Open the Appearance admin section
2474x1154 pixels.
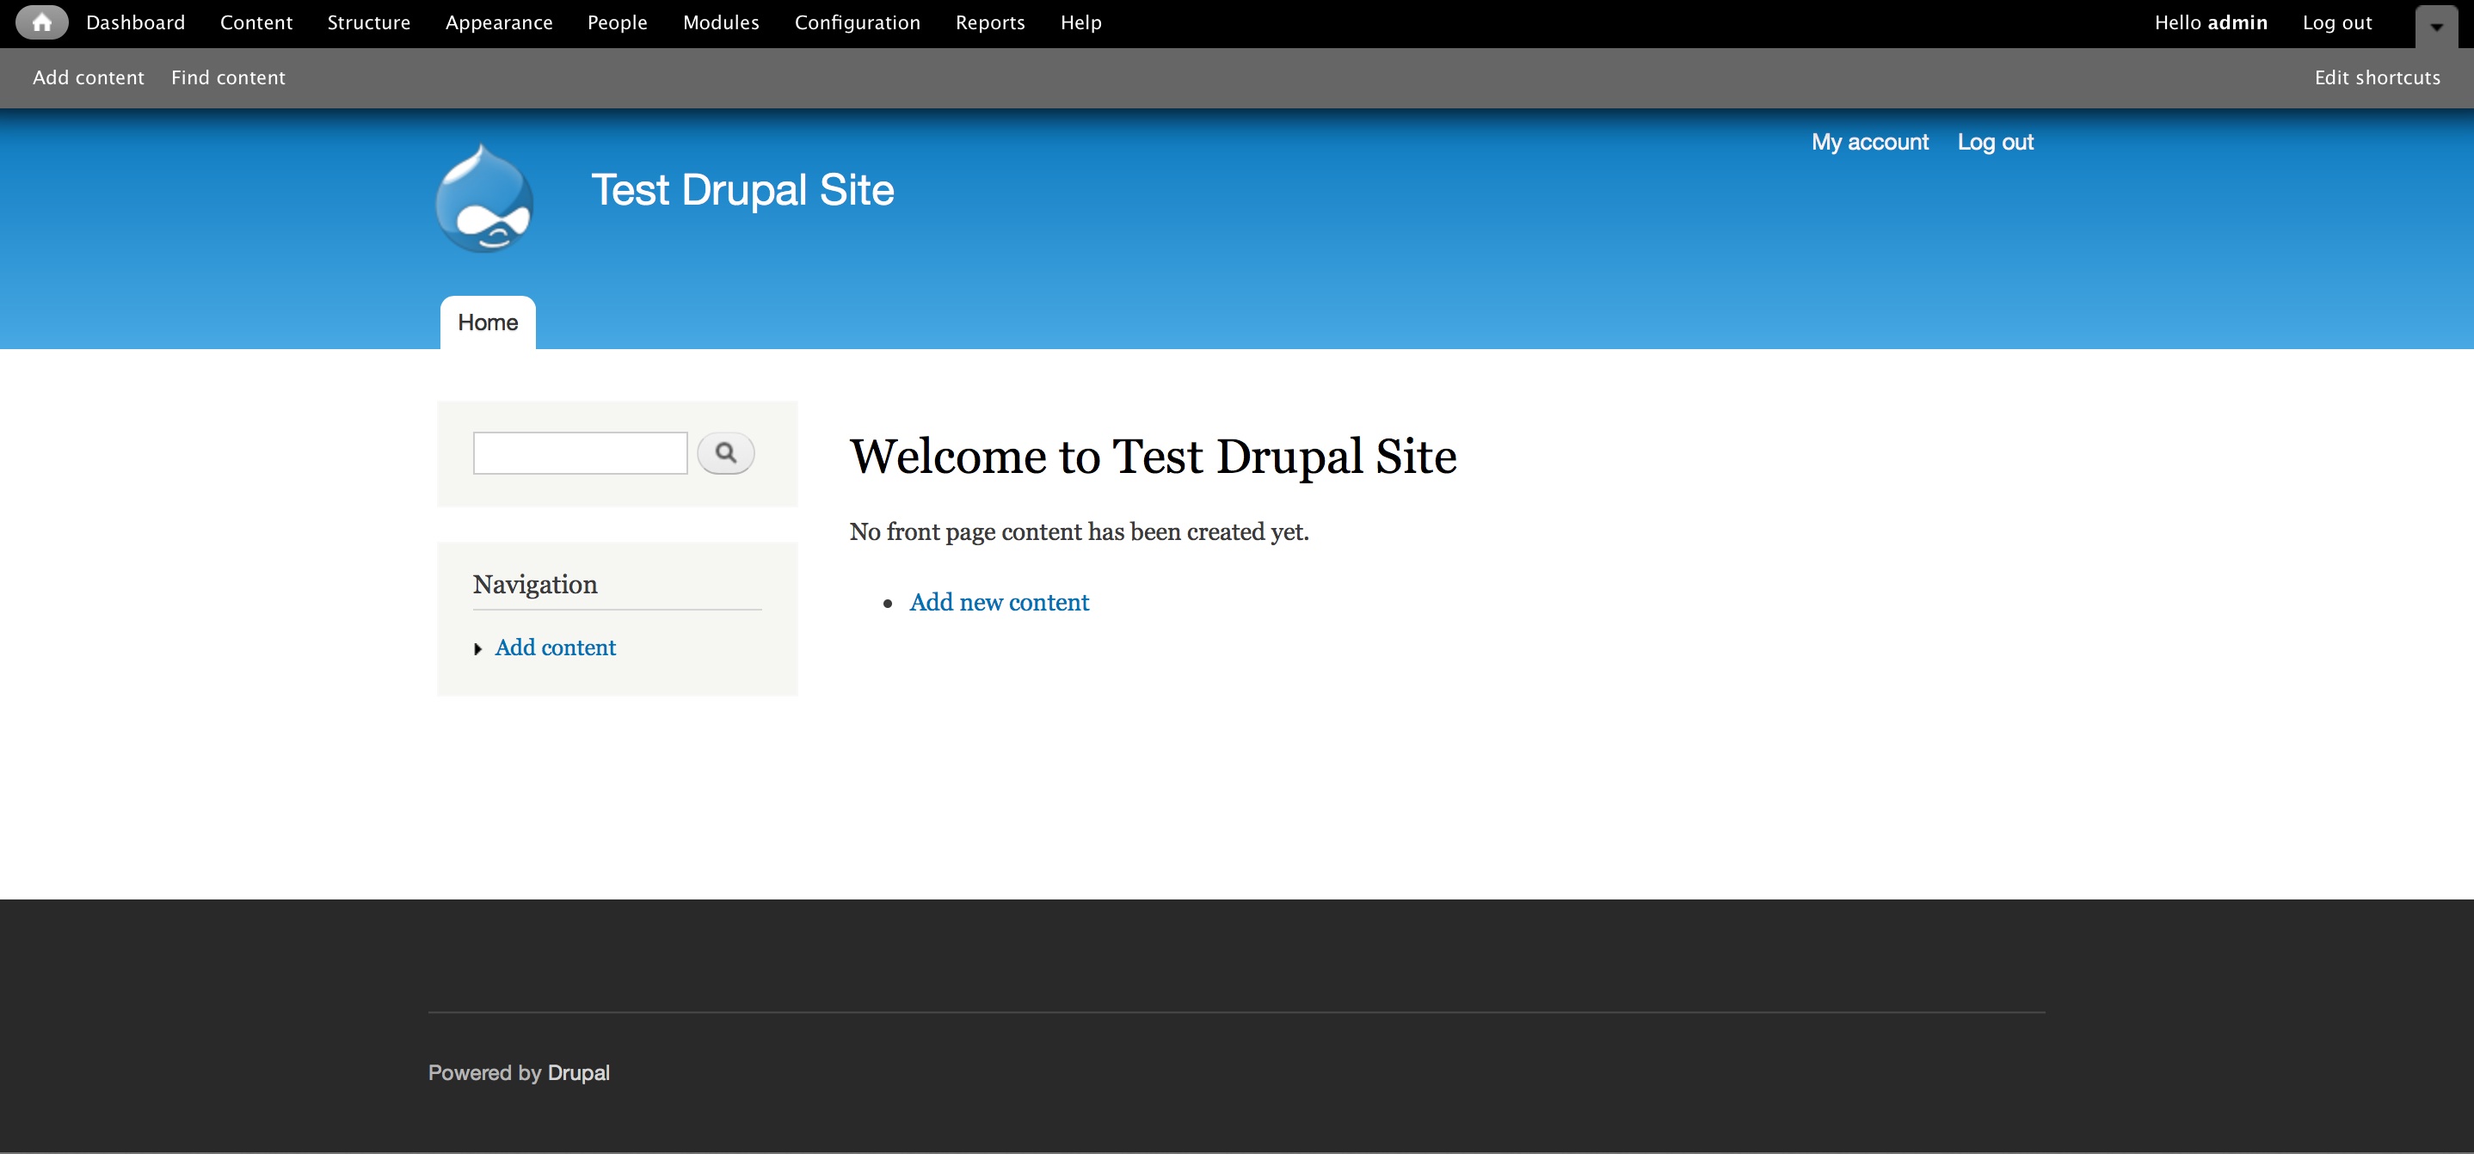pos(498,22)
